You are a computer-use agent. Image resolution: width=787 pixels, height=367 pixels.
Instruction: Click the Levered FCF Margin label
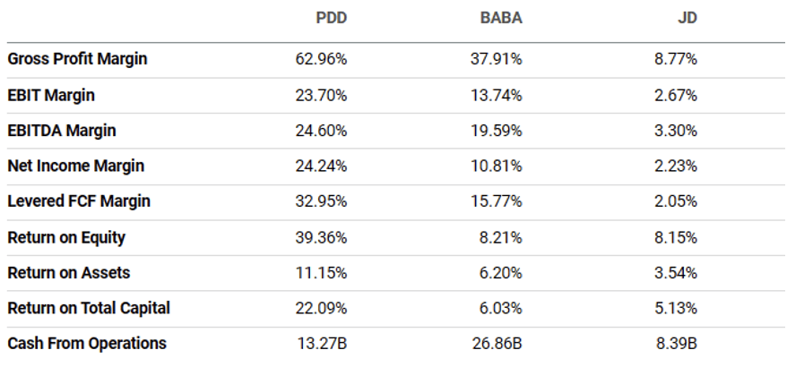point(79,201)
